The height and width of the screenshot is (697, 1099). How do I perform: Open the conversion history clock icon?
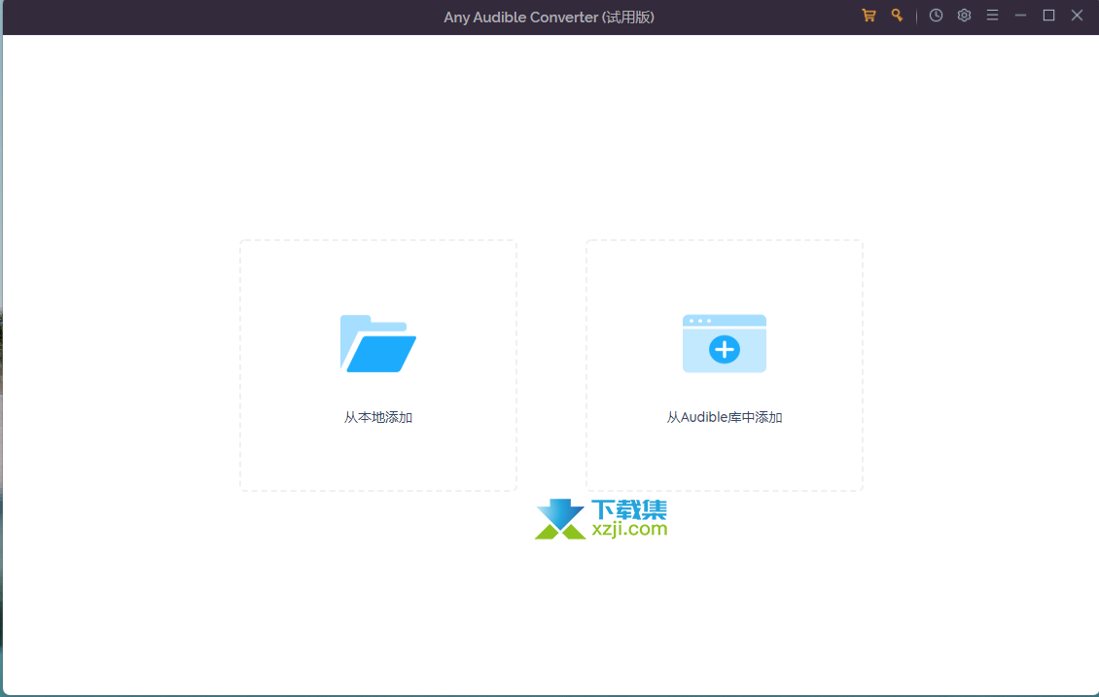click(x=936, y=16)
